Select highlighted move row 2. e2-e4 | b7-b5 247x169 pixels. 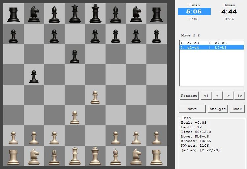click(x=212, y=47)
